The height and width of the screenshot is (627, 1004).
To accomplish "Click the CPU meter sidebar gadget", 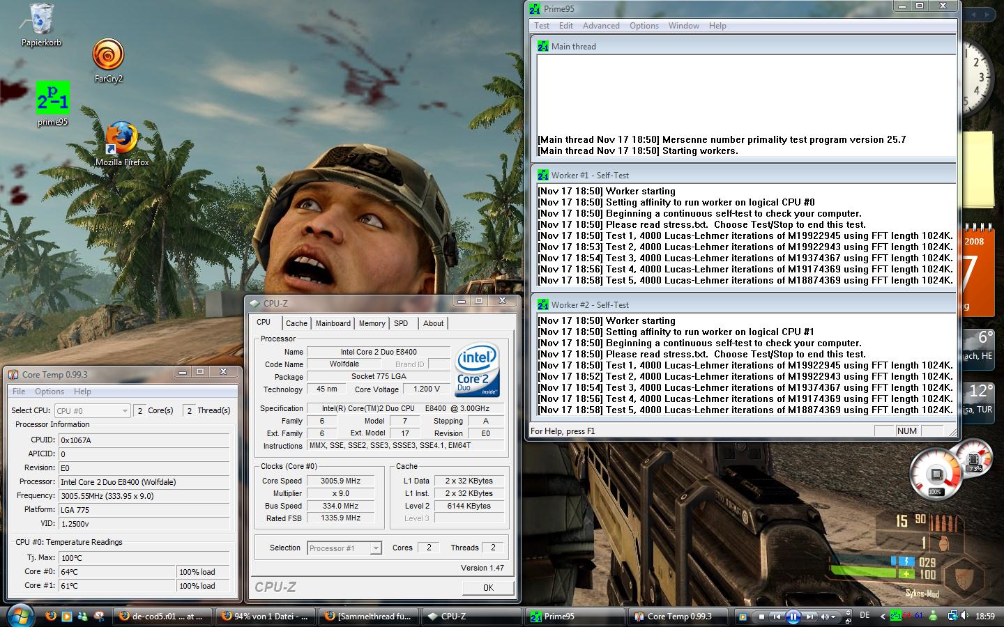I will point(950,470).
